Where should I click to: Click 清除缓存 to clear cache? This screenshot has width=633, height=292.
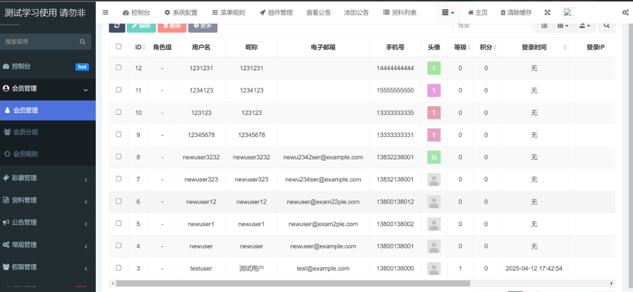click(x=516, y=12)
